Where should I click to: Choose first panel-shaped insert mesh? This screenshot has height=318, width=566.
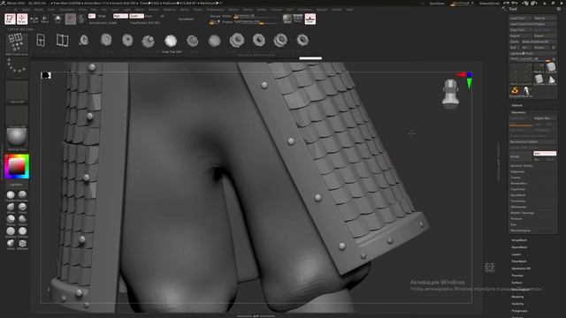[41, 40]
